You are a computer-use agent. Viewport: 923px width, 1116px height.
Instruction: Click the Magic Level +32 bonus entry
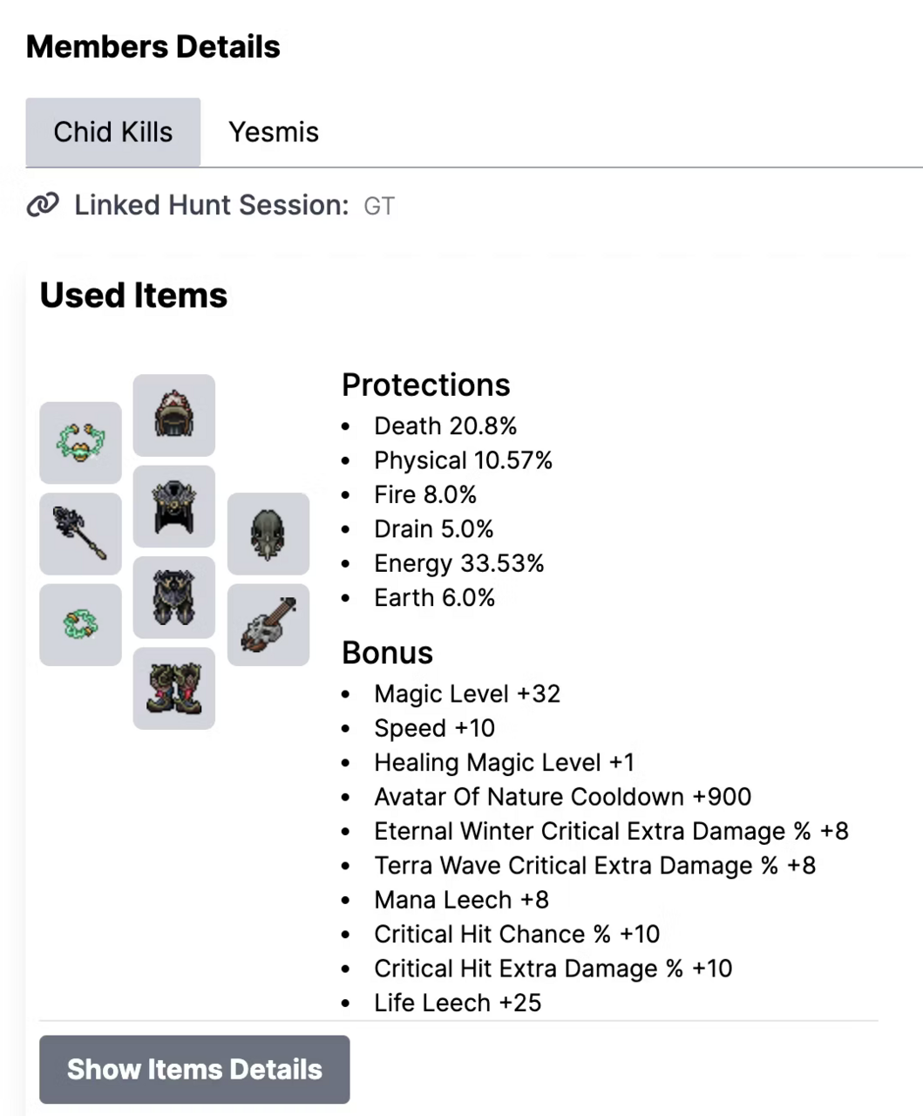coord(467,694)
